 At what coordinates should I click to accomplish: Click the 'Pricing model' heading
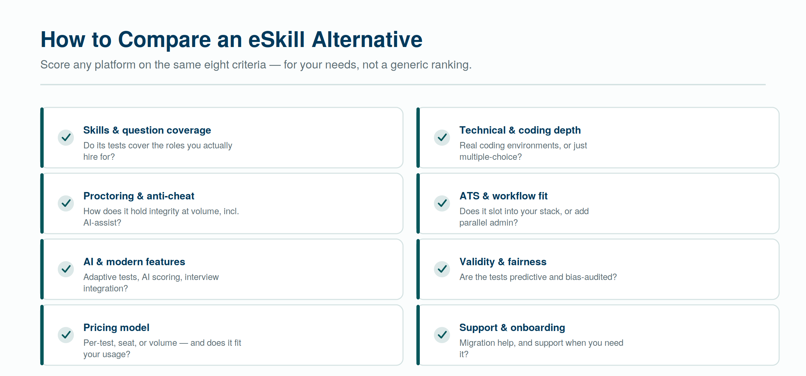point(116,328)
